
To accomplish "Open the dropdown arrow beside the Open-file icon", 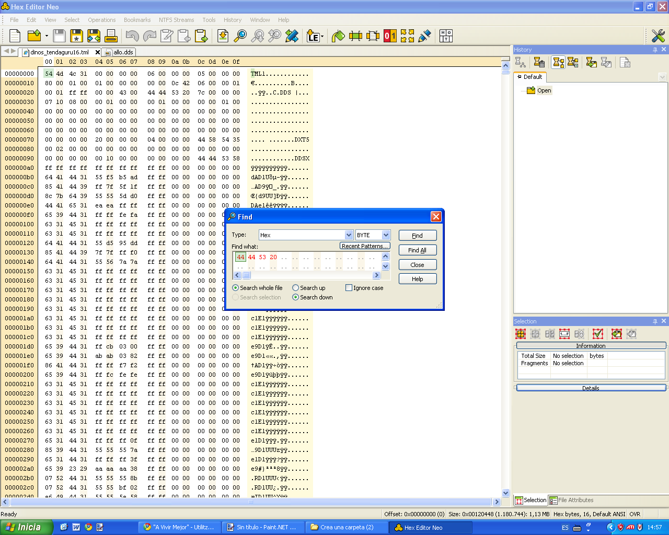I will (x=47, y=36).
